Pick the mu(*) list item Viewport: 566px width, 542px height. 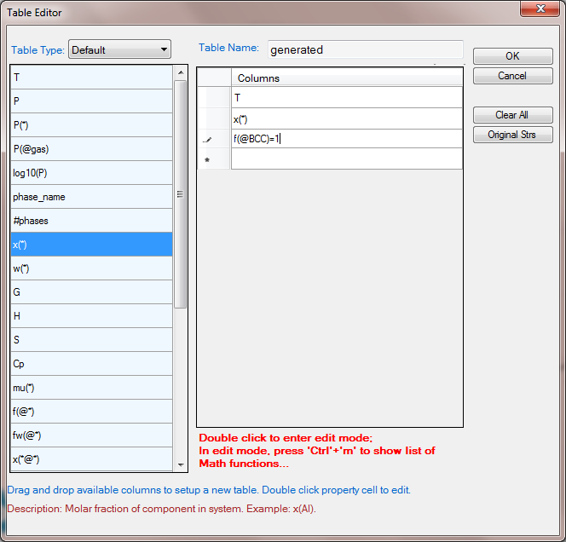(91, 388)
